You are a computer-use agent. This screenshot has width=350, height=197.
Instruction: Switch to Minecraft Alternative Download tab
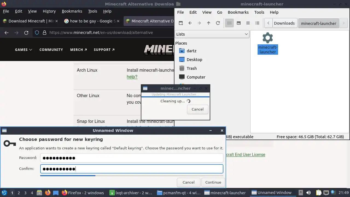[x=149, y=21]
